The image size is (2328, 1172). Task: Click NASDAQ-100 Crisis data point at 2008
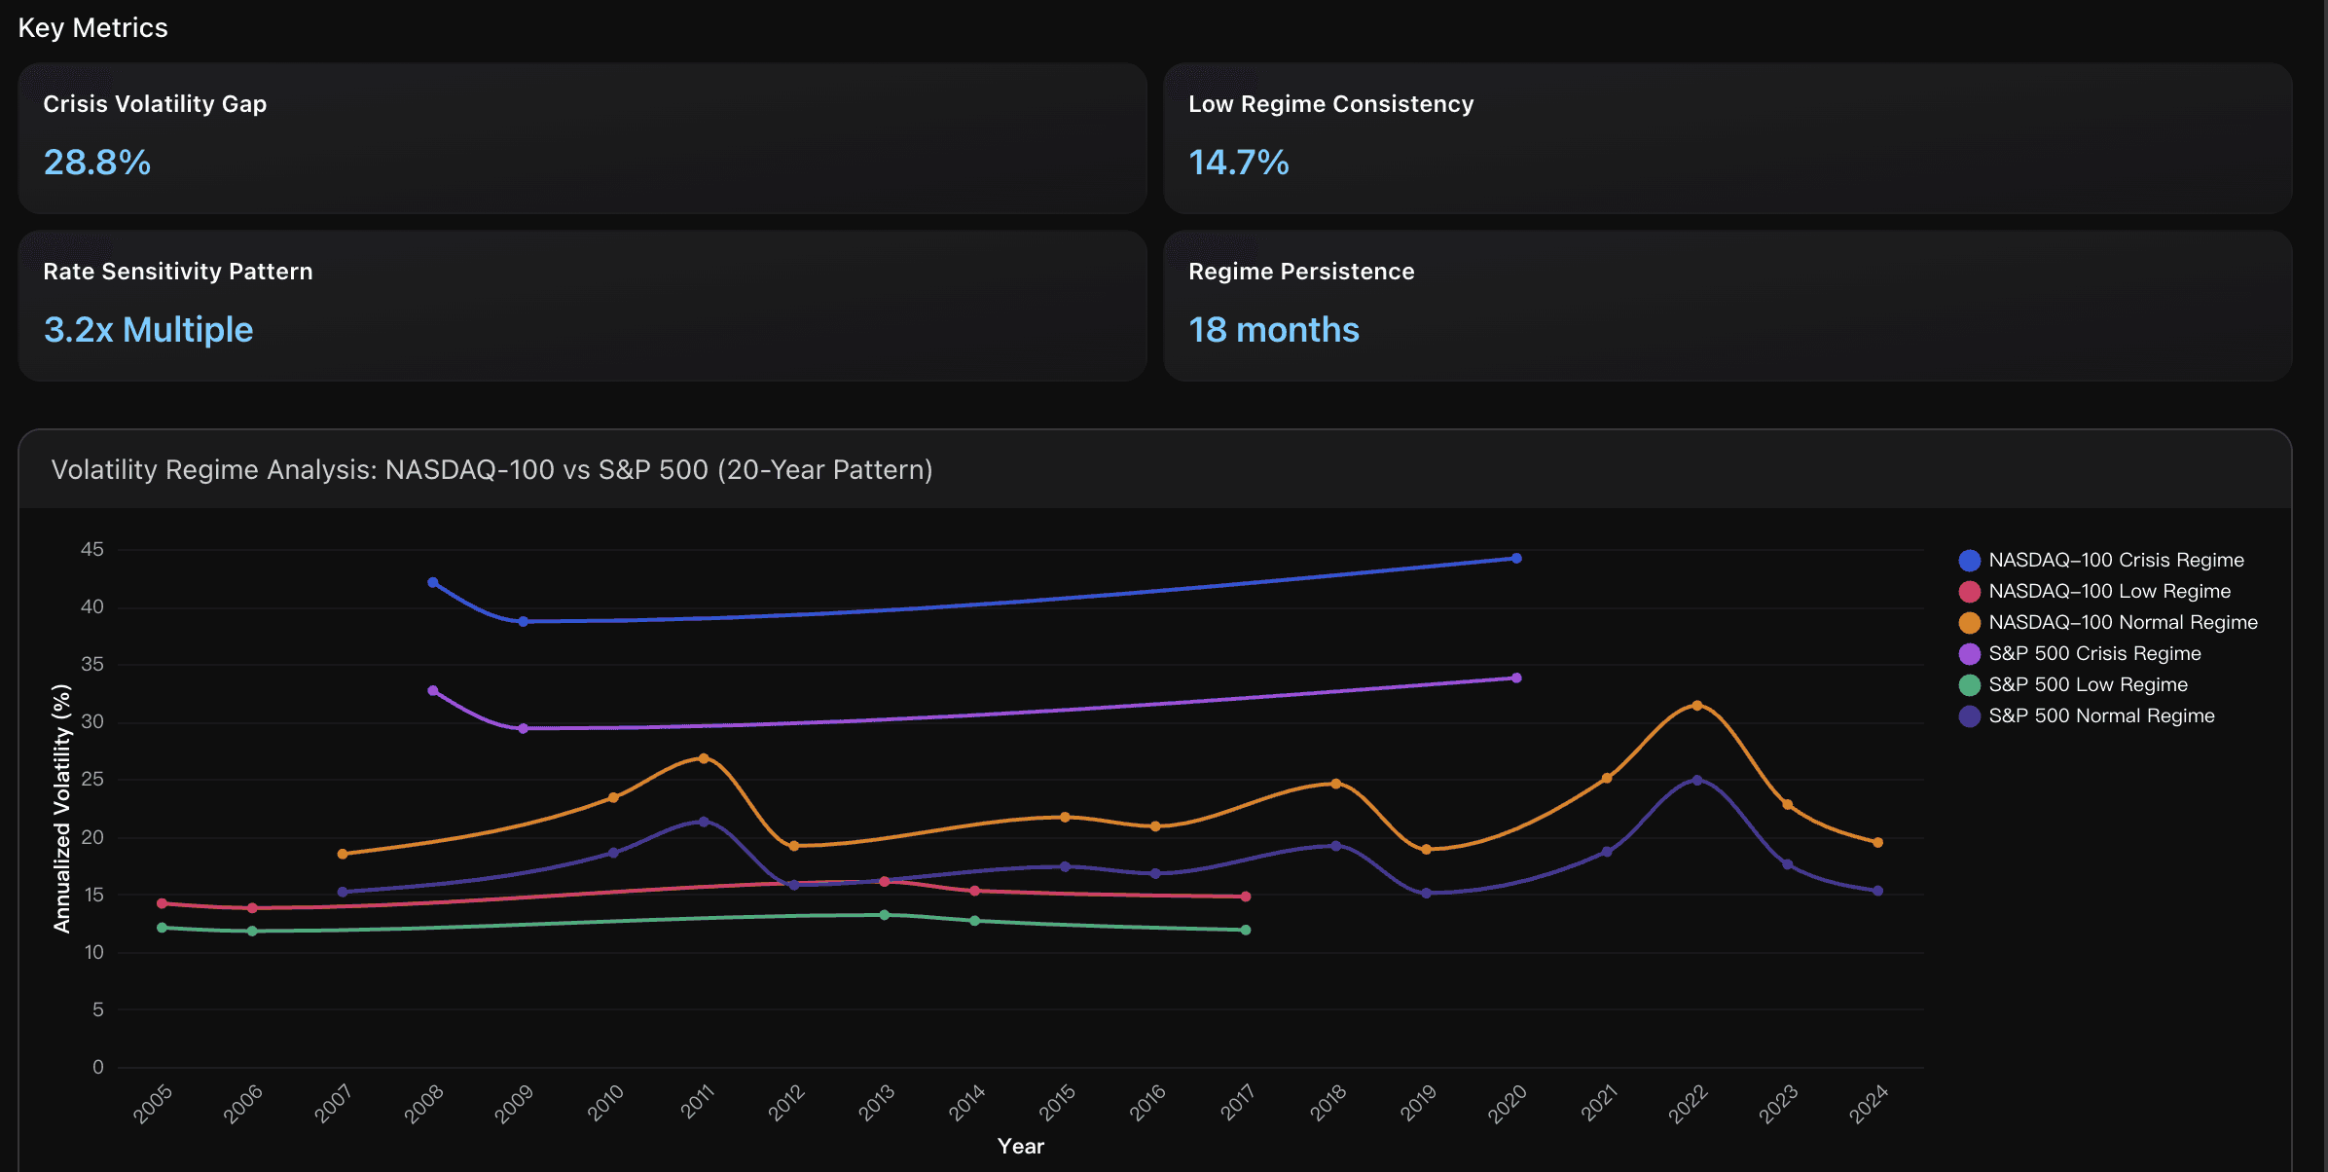tap(433, 582)
